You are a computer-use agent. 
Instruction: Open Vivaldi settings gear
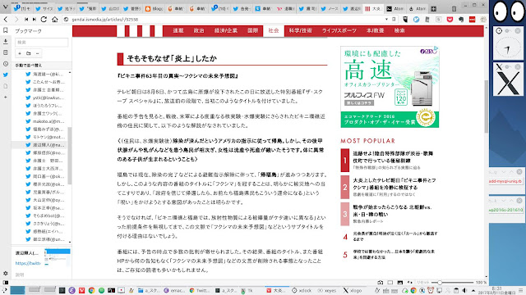click(x=6, y=273)
